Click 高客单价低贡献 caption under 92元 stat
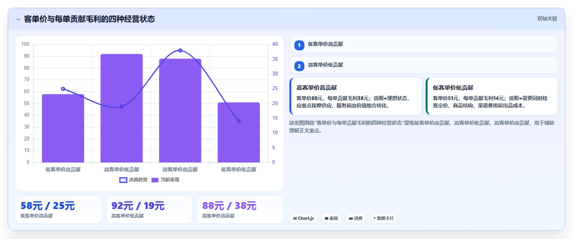 (x=127, y=216)
